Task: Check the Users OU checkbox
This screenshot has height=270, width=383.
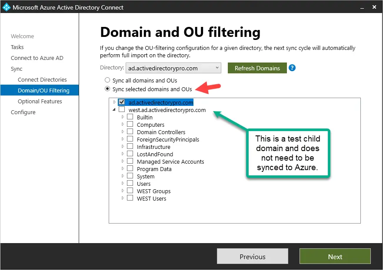Action: point(130,183)
